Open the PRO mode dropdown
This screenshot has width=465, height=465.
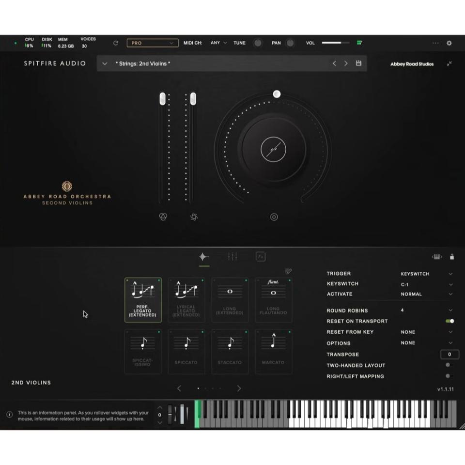pyautogui.click(x=153, y=43)
